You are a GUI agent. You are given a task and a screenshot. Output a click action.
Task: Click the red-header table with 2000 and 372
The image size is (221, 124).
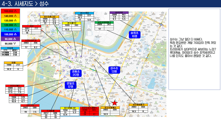pyautogui.click(x=15, y=89)
